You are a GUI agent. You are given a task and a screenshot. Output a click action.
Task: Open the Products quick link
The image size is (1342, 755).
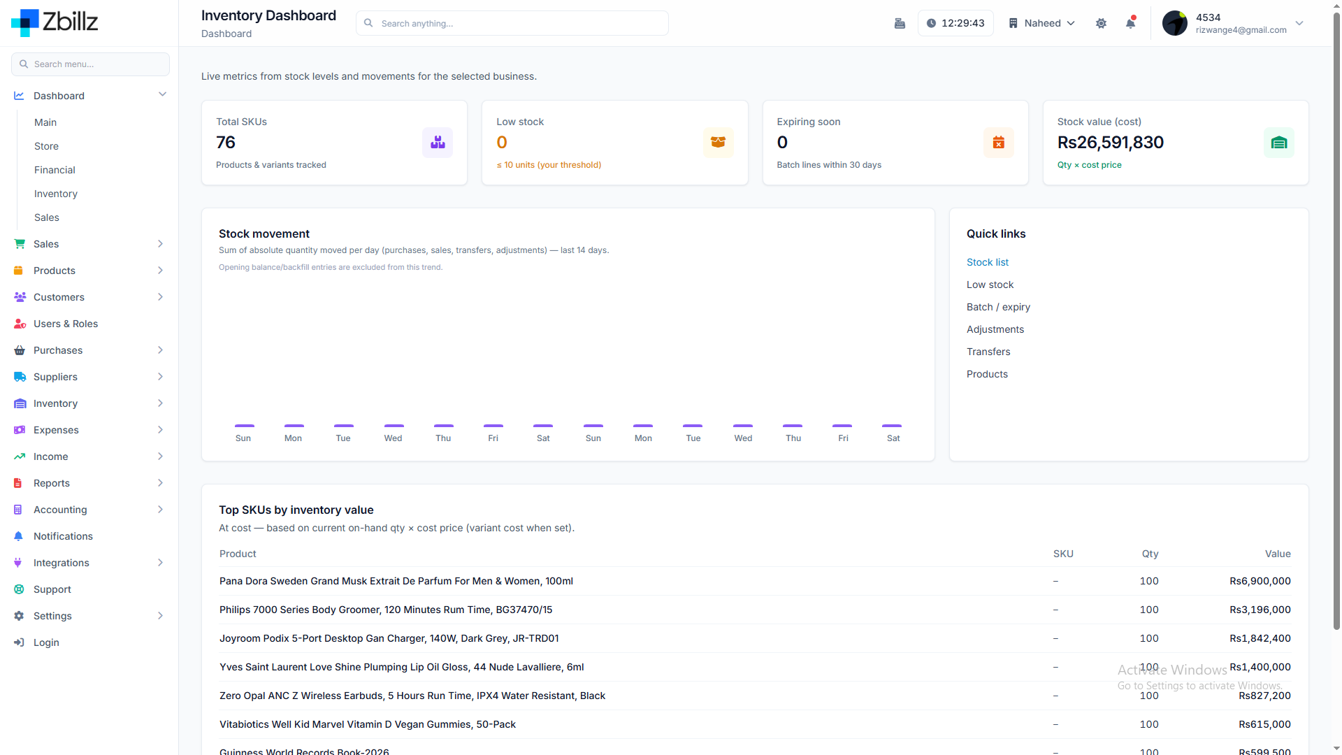(987, 374)
